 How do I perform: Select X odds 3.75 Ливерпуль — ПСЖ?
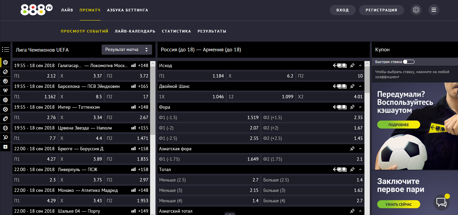coord(81,180)
